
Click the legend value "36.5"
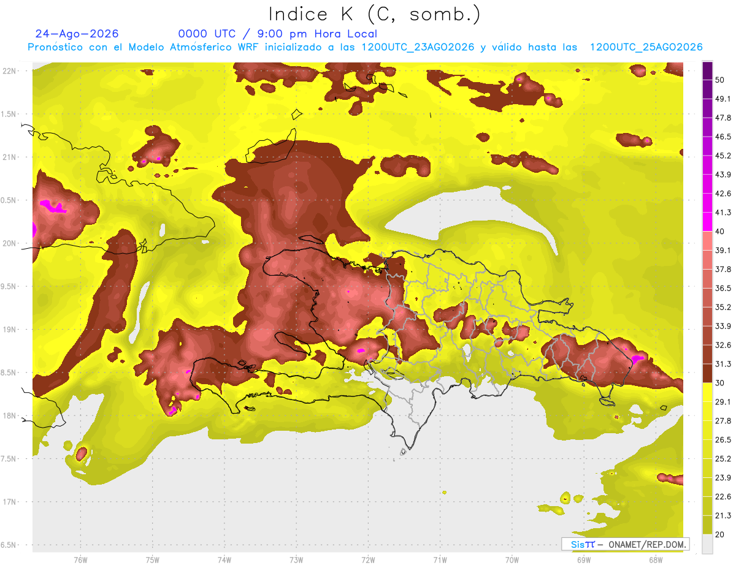click(x=724, y=288)
